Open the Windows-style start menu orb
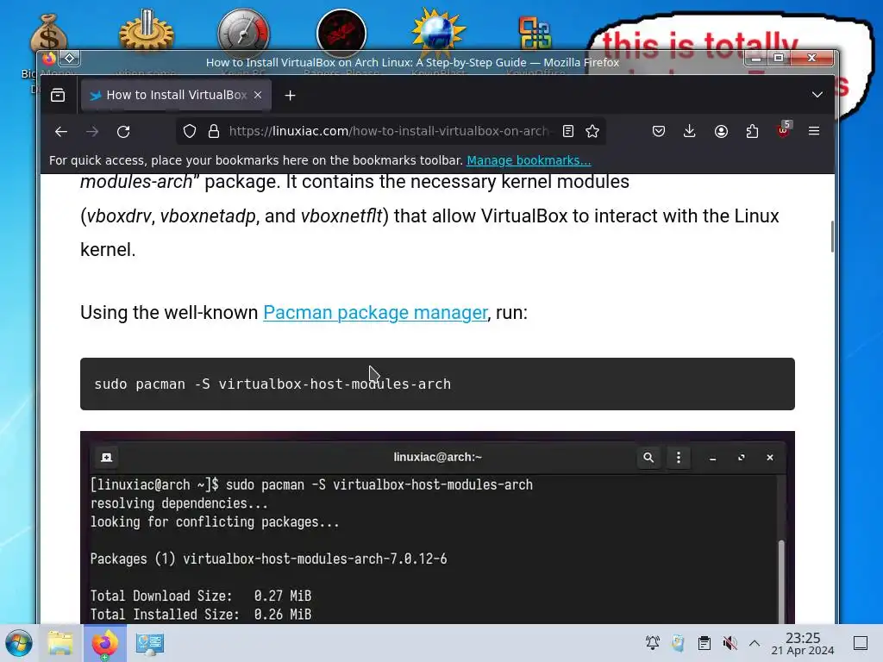The width and height of the screenshot is (883, 662). pyautogui.click(x=19, y=643)
